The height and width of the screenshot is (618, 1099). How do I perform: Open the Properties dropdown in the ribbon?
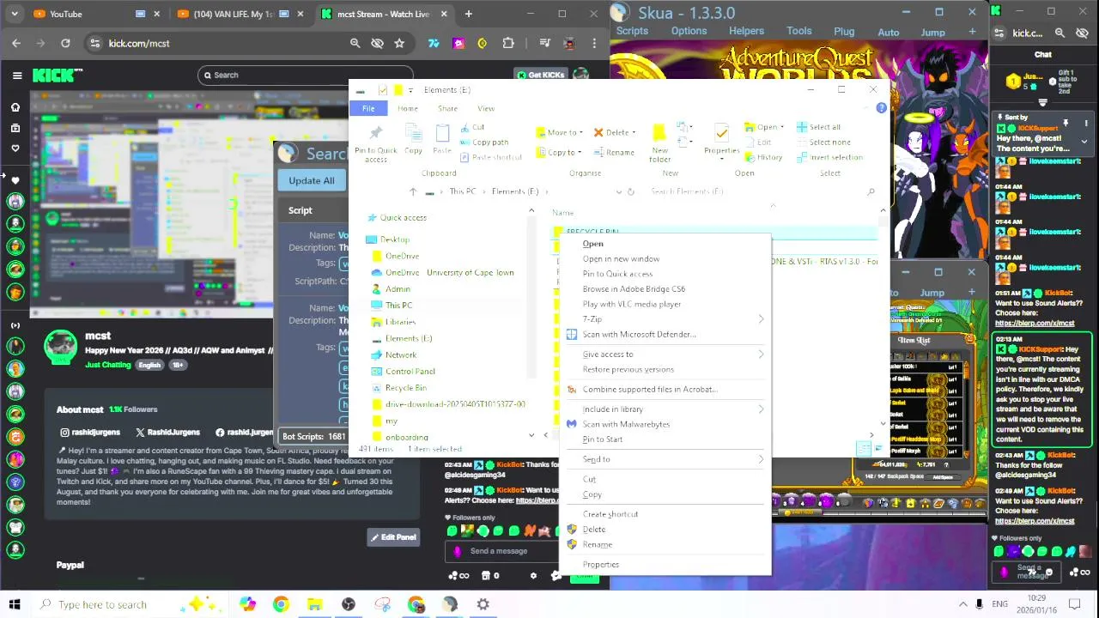pos(722,159)
